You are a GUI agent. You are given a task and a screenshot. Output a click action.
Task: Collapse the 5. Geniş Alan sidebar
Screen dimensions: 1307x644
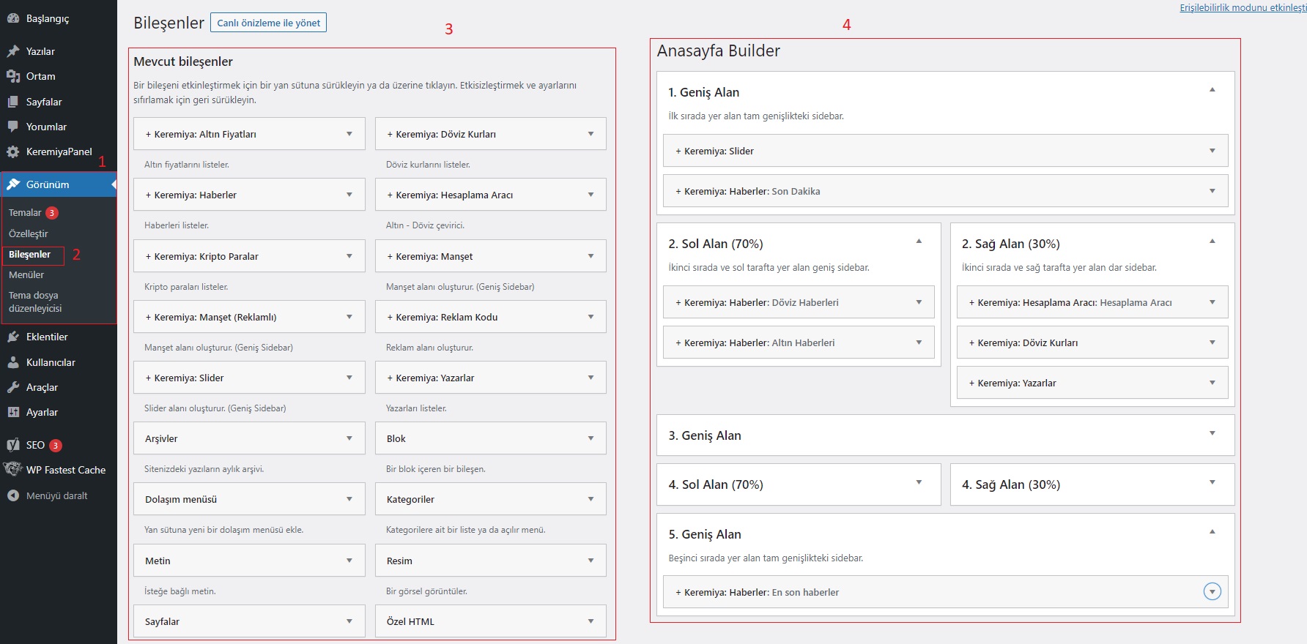1212,532
